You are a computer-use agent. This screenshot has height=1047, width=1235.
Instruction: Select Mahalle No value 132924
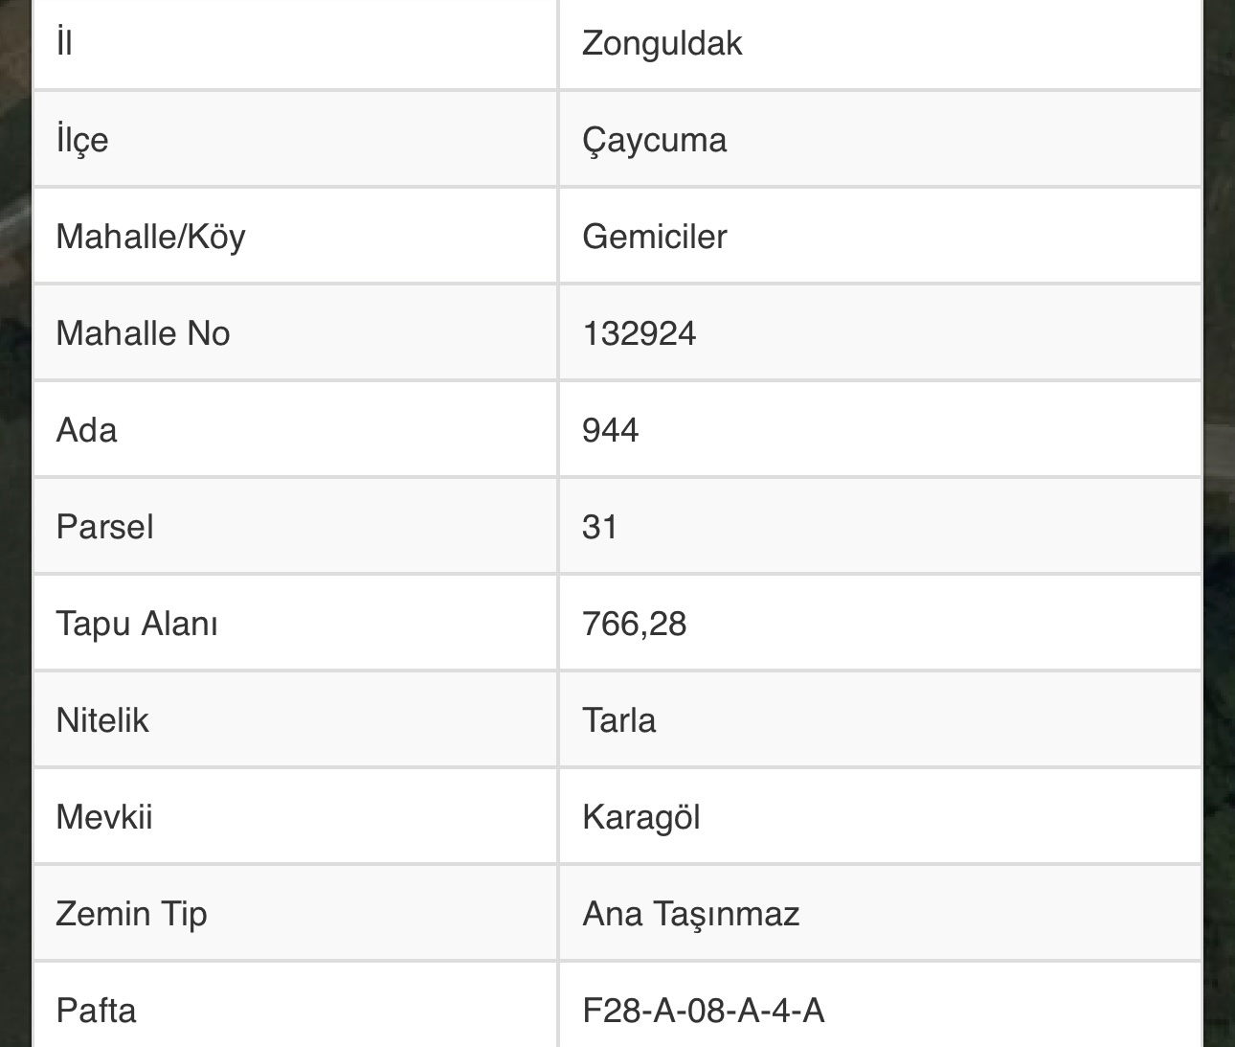point(640,333)
